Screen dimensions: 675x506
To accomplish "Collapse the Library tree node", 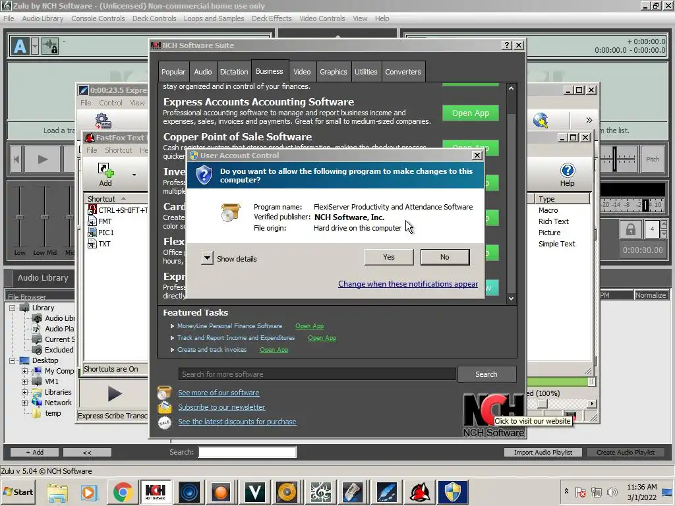I will tap(12, 308).
